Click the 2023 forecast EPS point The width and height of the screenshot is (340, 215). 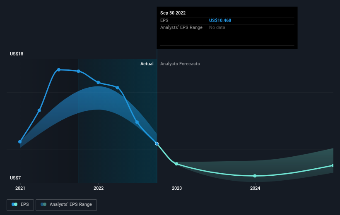pyautogui.click(x=176, y=164)
